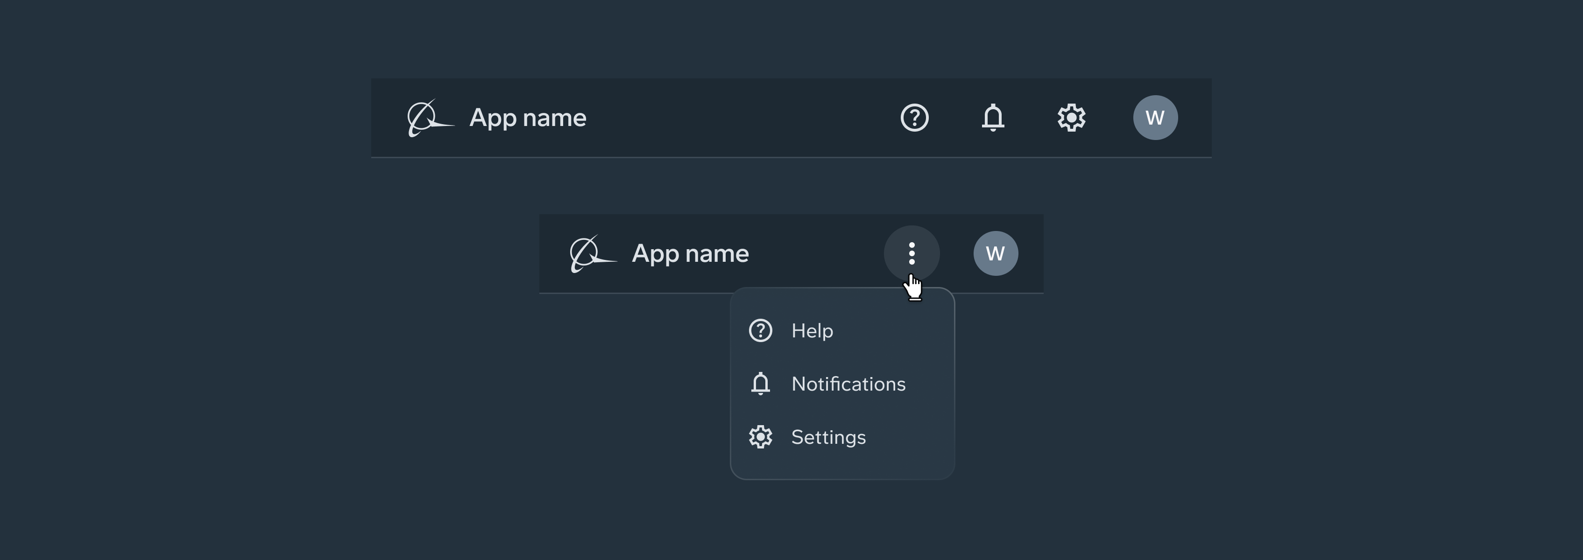Viewport: 1583px width, 560px height.
Task: Click the Help icon in the top header
Action: click(x=914, y=117)
